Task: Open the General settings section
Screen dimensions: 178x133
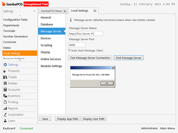Action: click(52, 17)
